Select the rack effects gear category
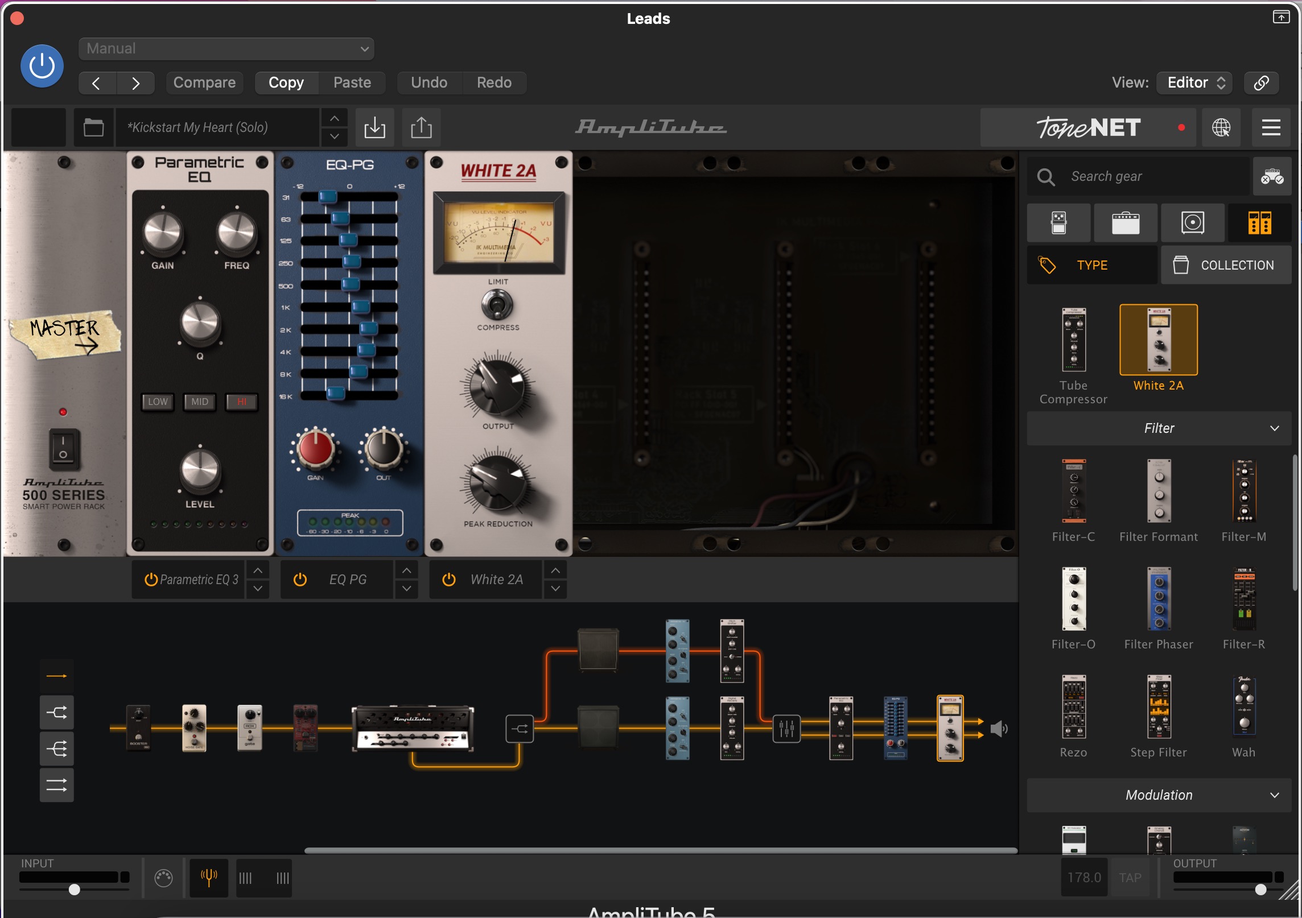 pyautogui.click(x=1260, y=223)
